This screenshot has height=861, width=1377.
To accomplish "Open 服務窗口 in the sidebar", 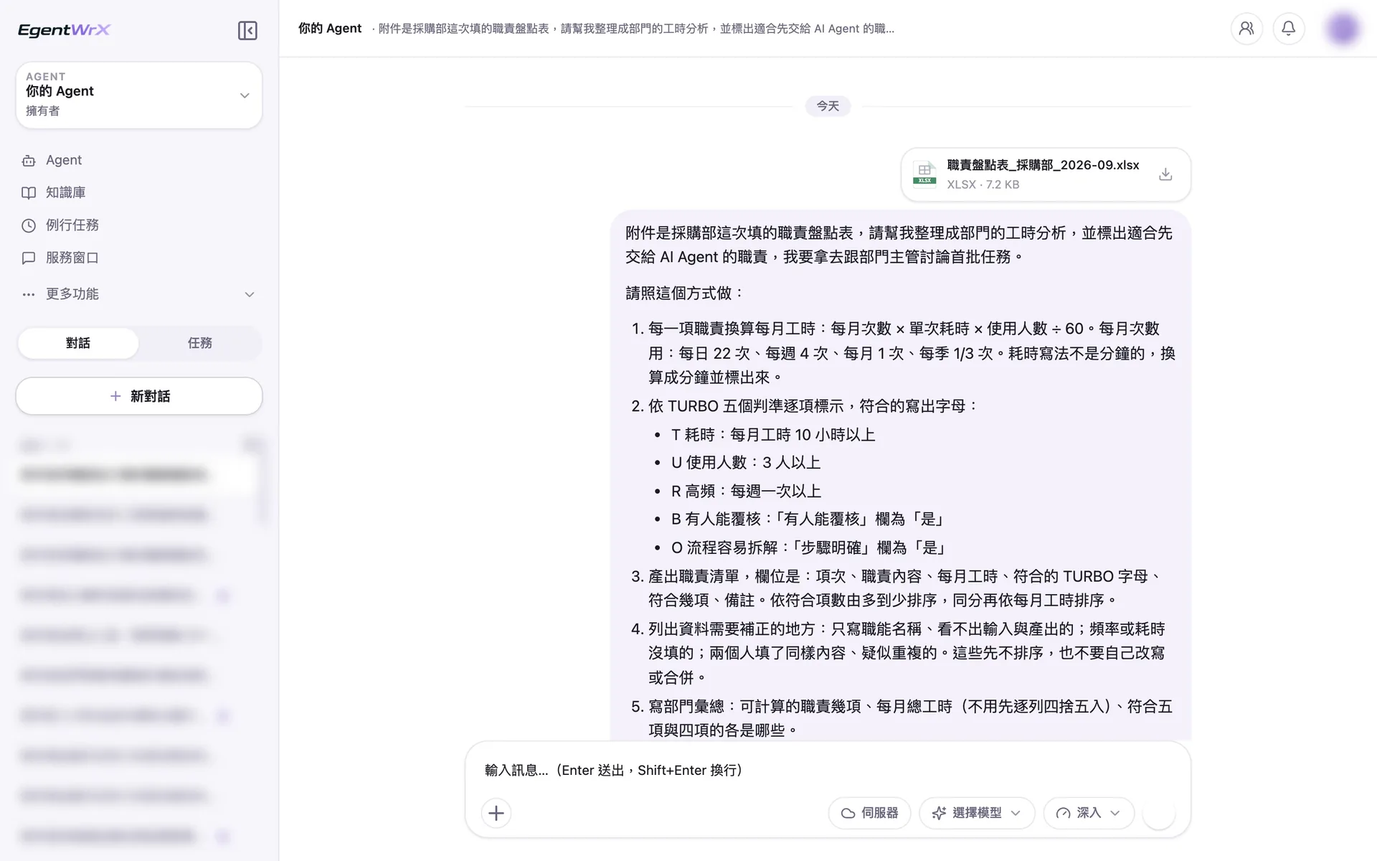I will pyautogui.click(x=139, y=258).
